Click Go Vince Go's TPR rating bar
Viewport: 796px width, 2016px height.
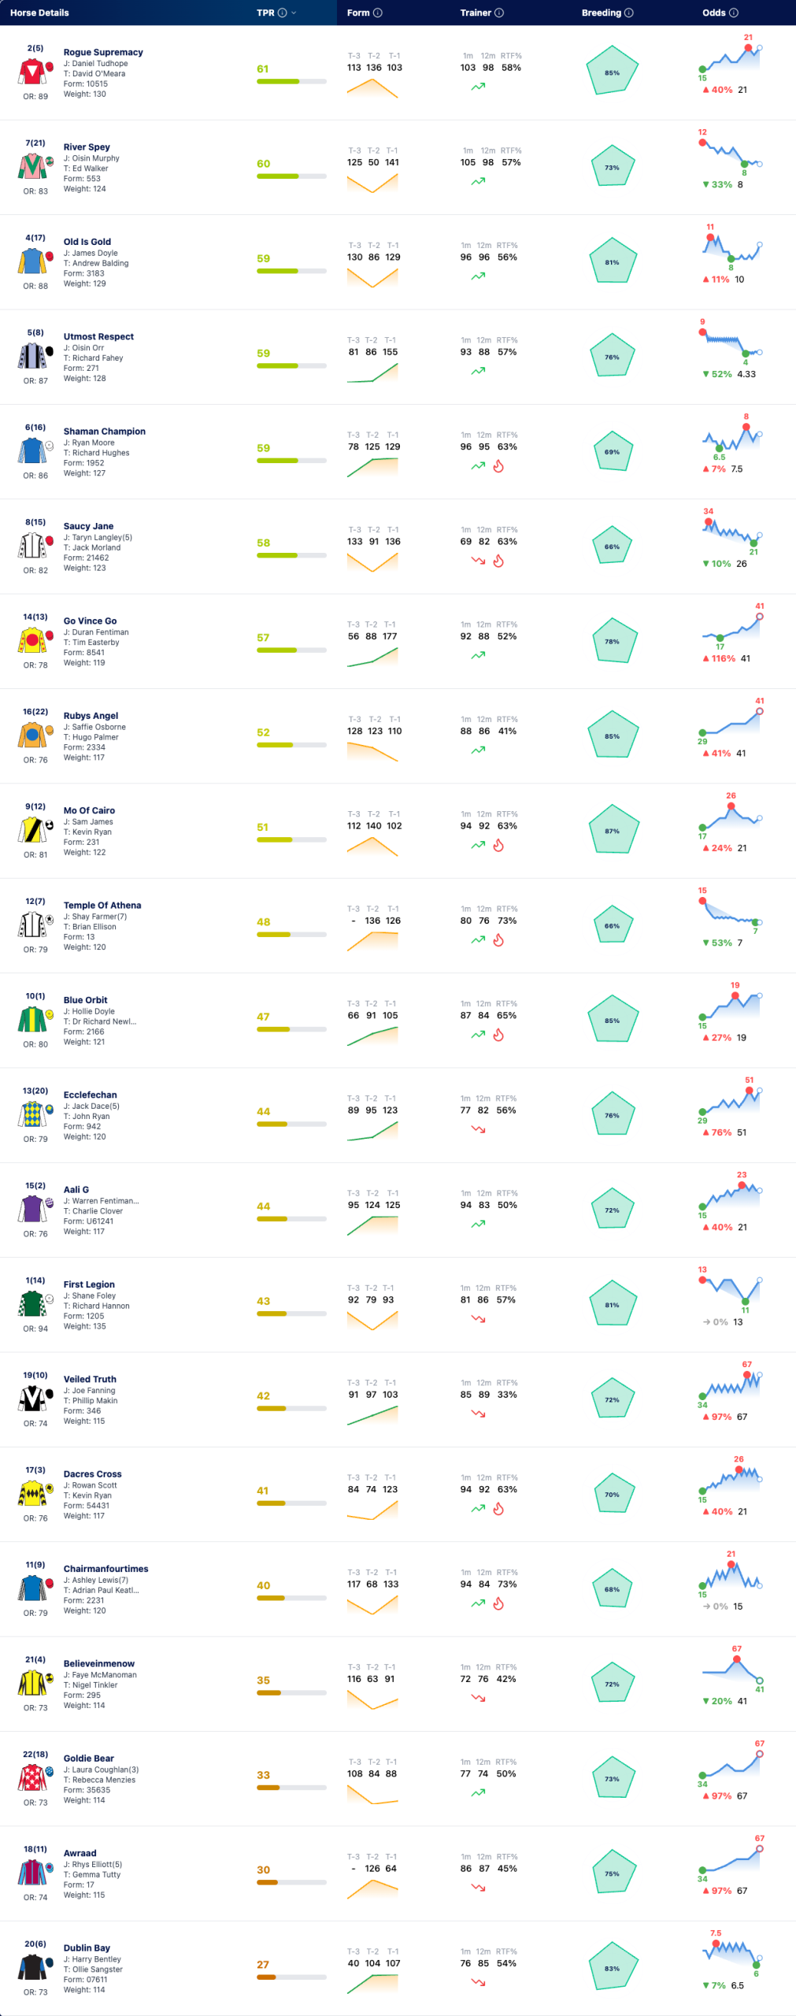pyautogui.click(x=291, y=650)
